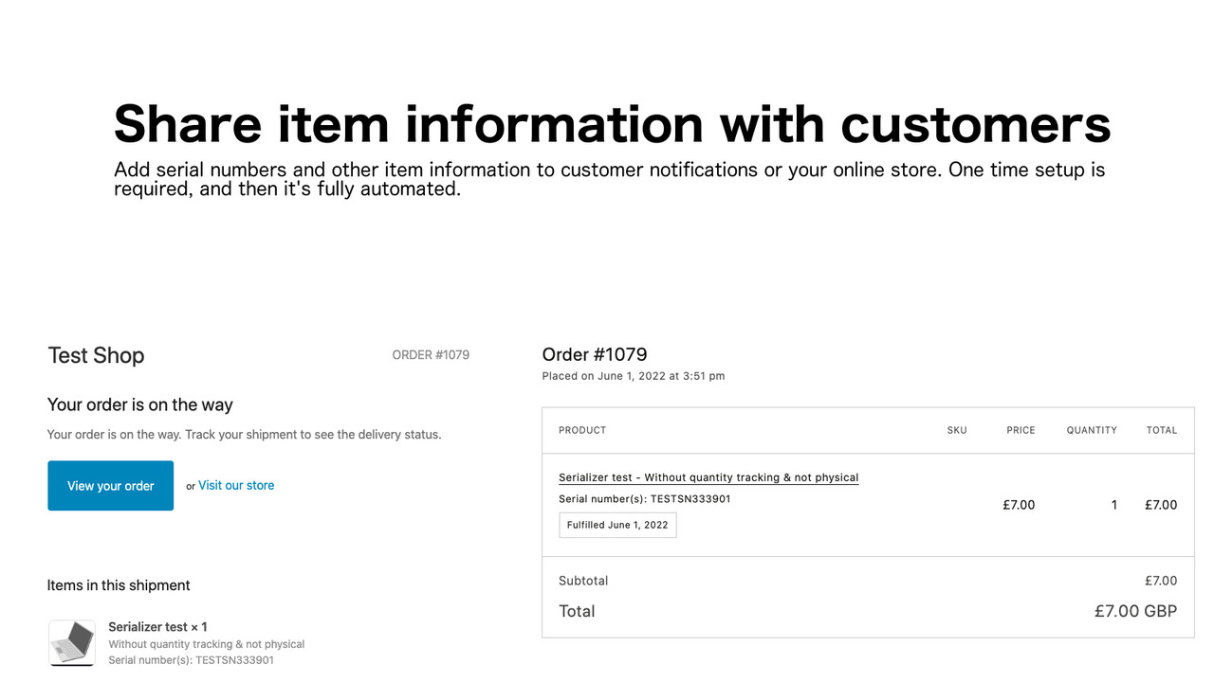Click the Serializer test × 1 shipment entry
The width and height of the screenshot is (1214, 682).
pyautogui.click(x=157, y=626)
